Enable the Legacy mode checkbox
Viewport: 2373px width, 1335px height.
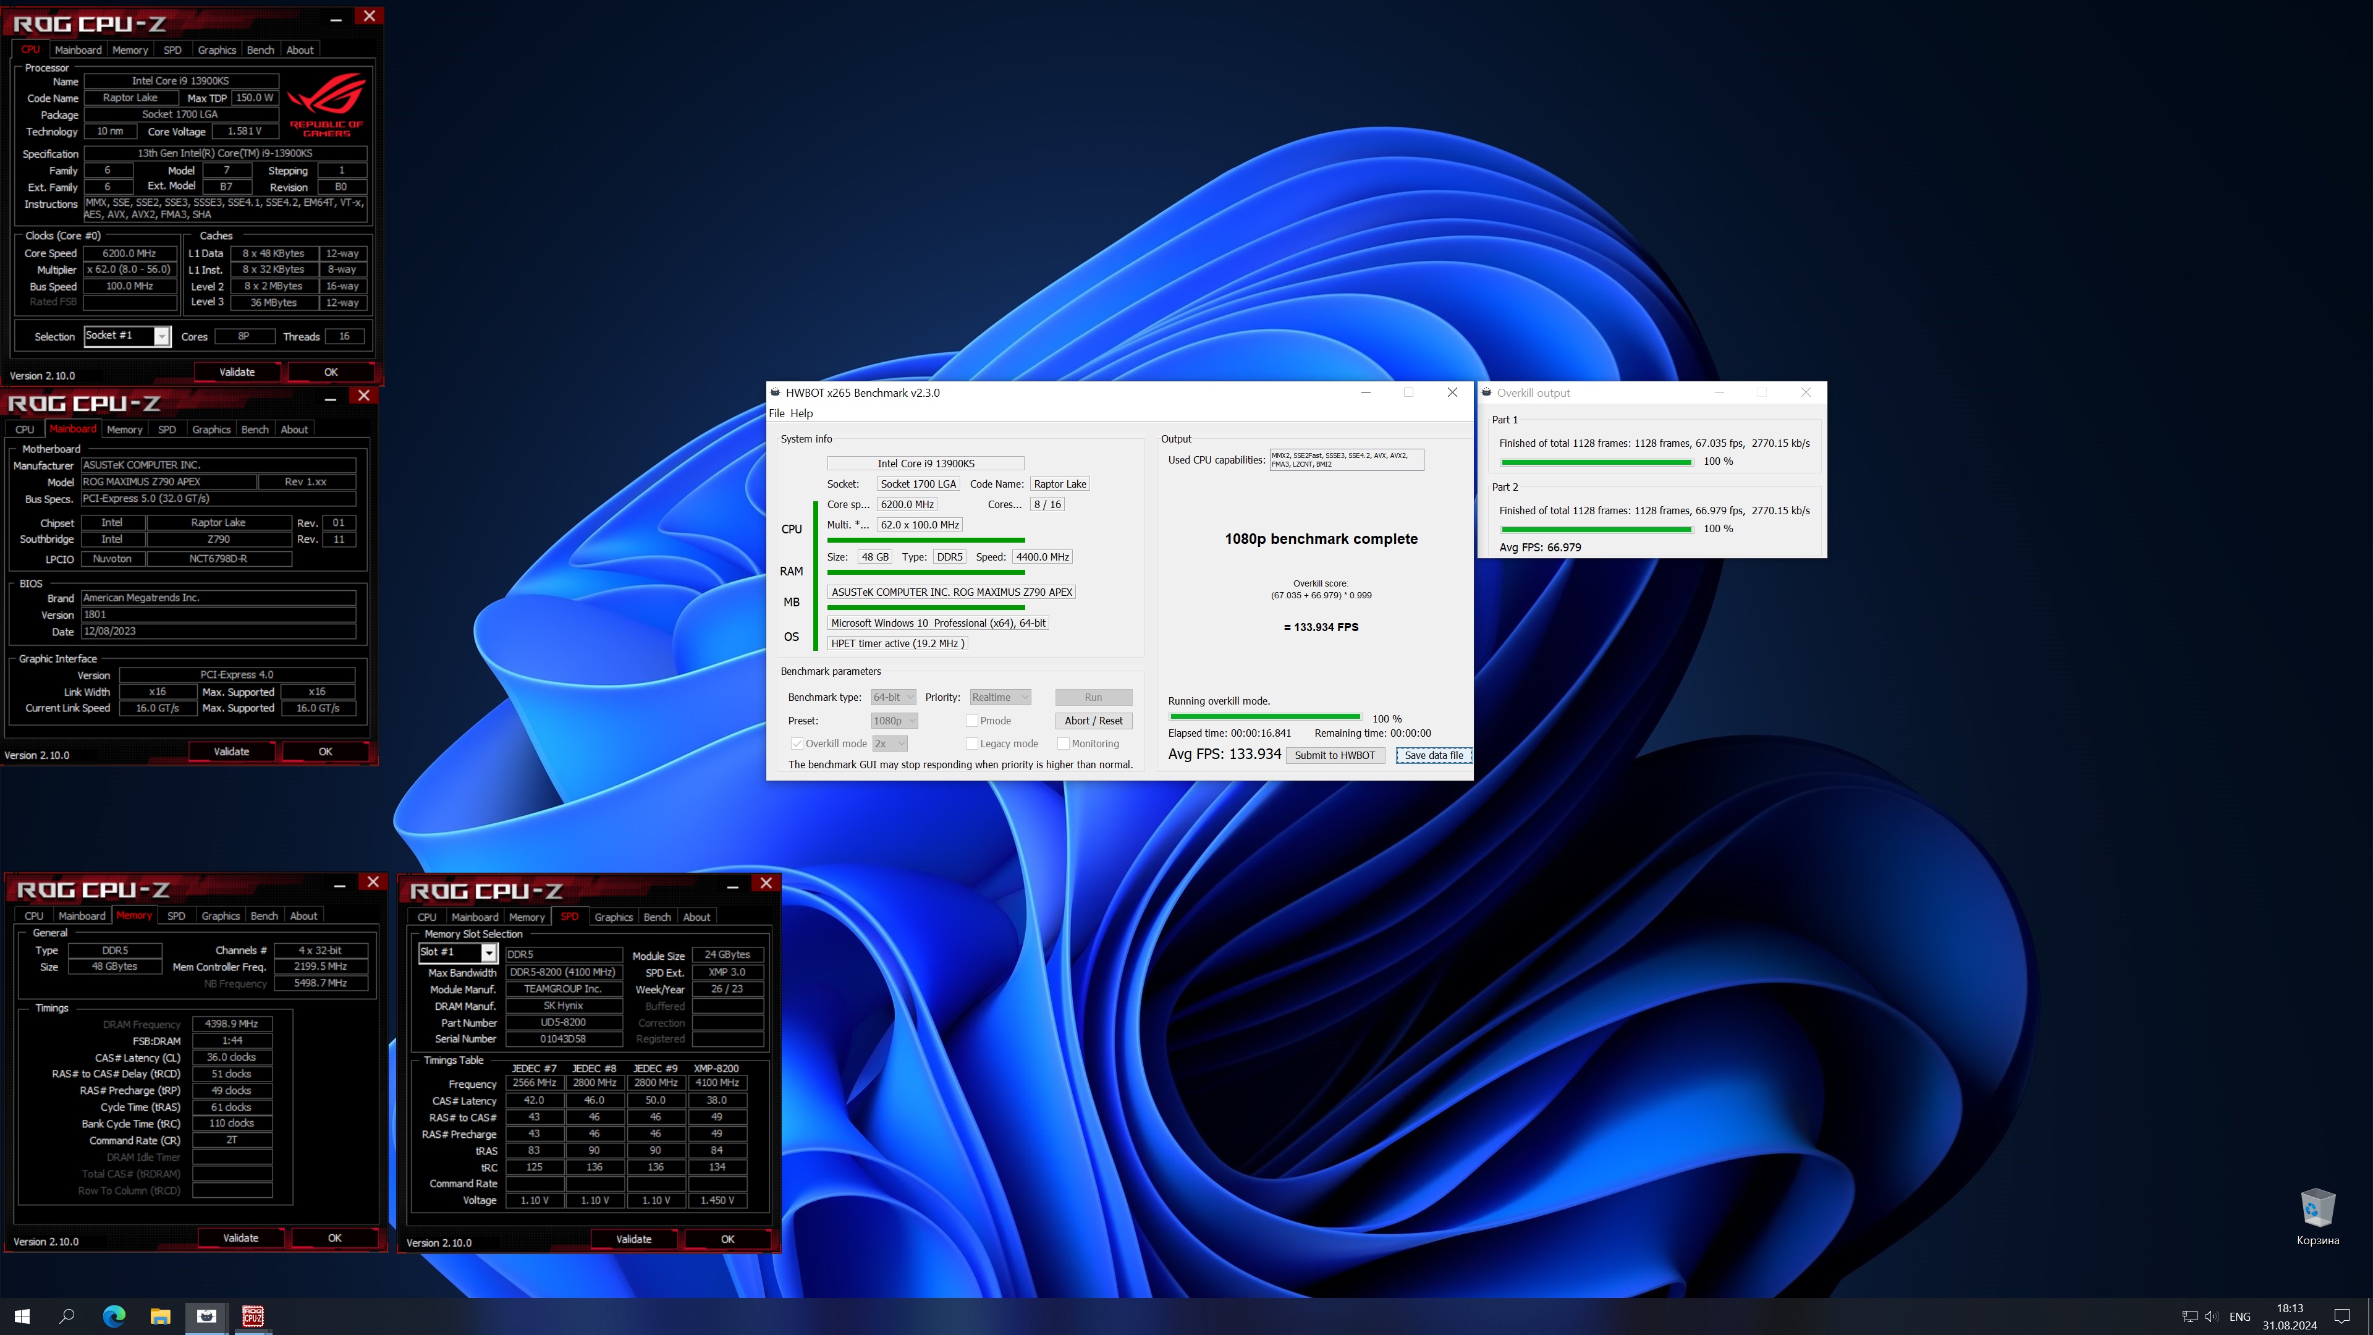pos(972,744)
